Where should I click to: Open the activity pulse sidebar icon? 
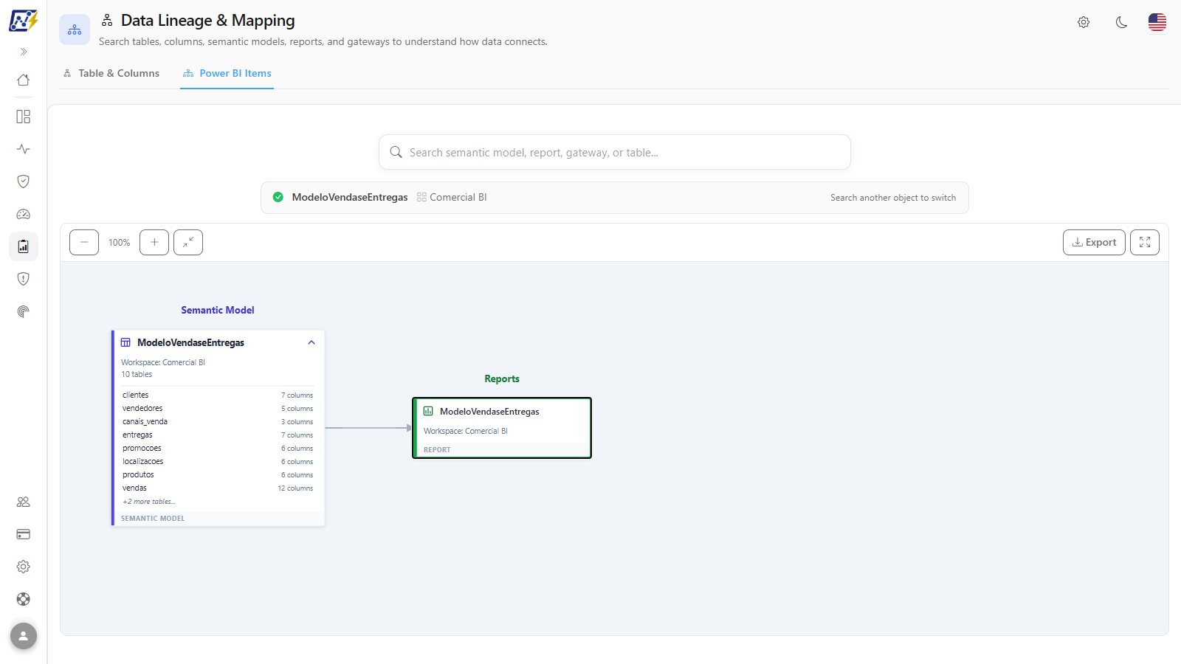pyautogui.click(x=24, y=149)
